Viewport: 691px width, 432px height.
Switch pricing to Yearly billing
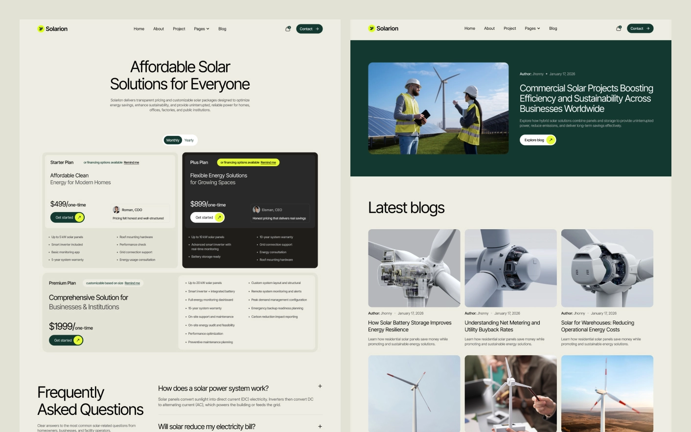[x=189, y=140]
